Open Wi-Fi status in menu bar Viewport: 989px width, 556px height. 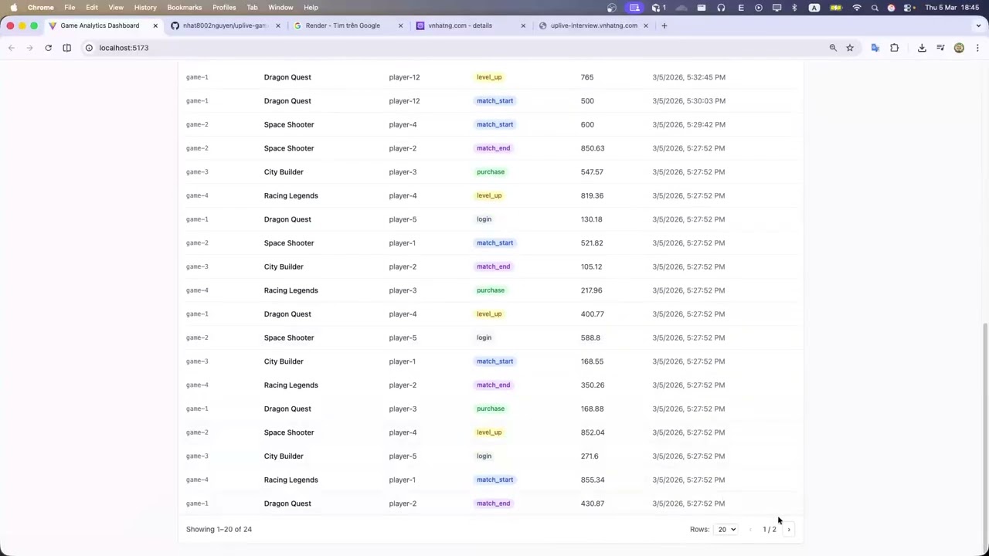click(x=857, y=8)
